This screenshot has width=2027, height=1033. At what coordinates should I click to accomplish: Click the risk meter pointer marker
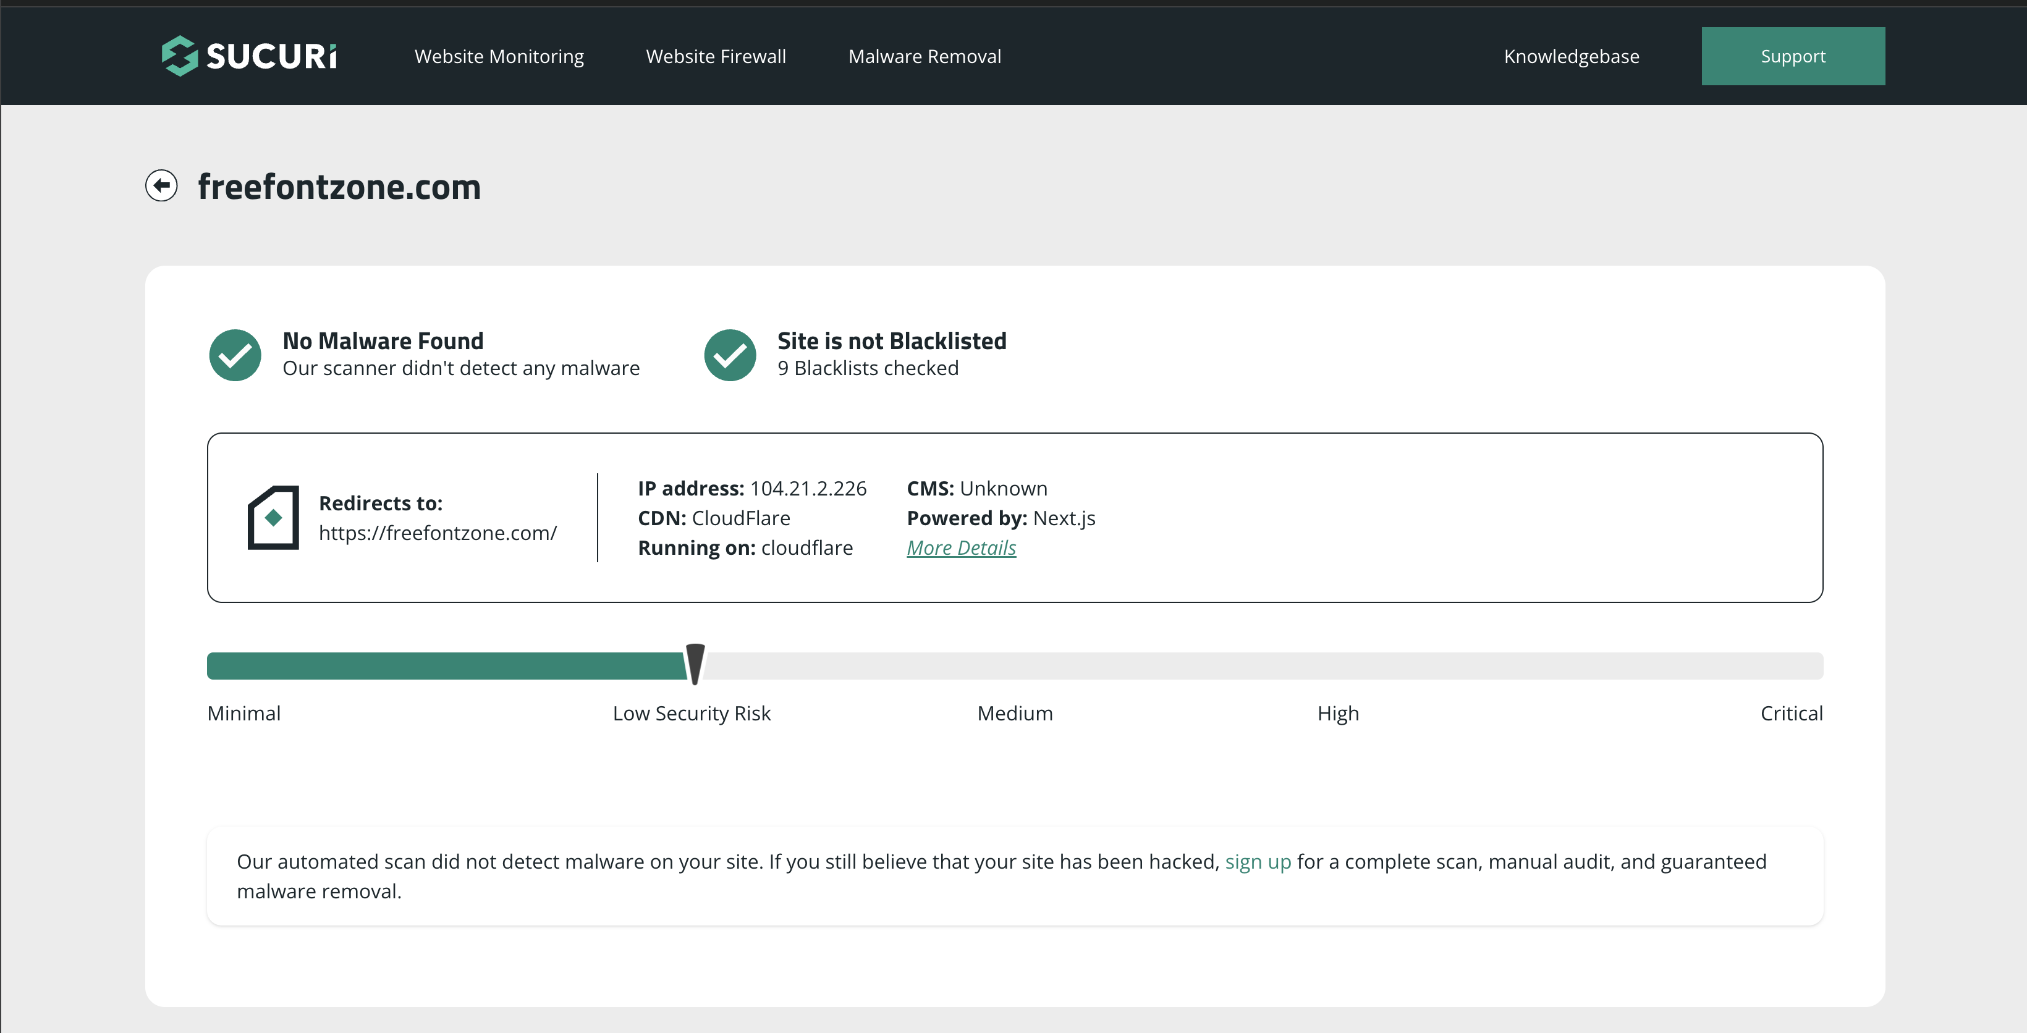(695, 663)
